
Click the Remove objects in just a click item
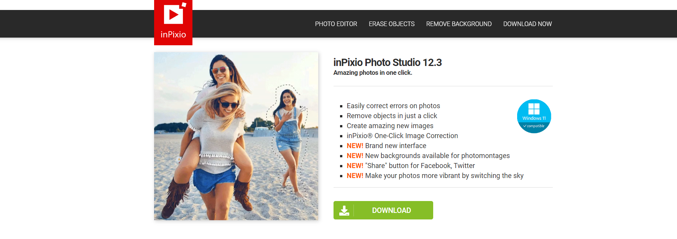coord(392,116)
